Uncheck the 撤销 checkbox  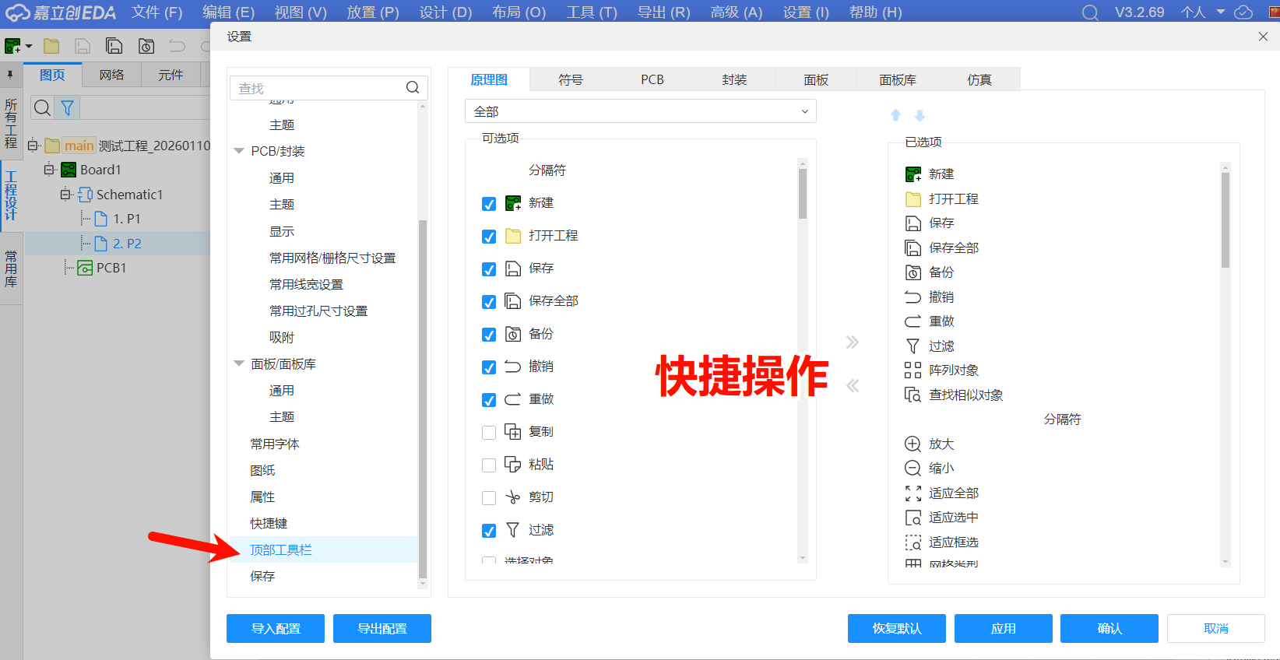(489, 367)
